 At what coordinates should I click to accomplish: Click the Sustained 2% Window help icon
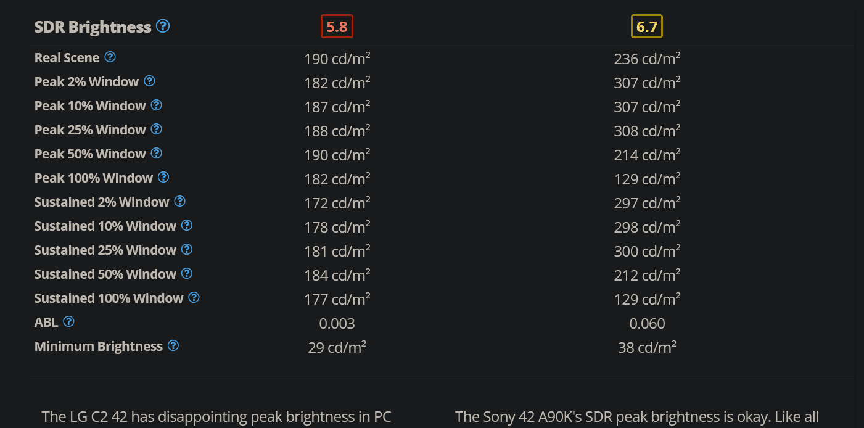coord(179,201)
